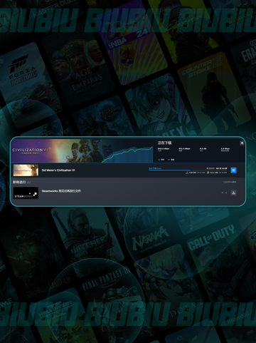This screenshot has height=343, width=256.
Task: Open the Sid Meier's Civilization VI title
Action: 58,170
